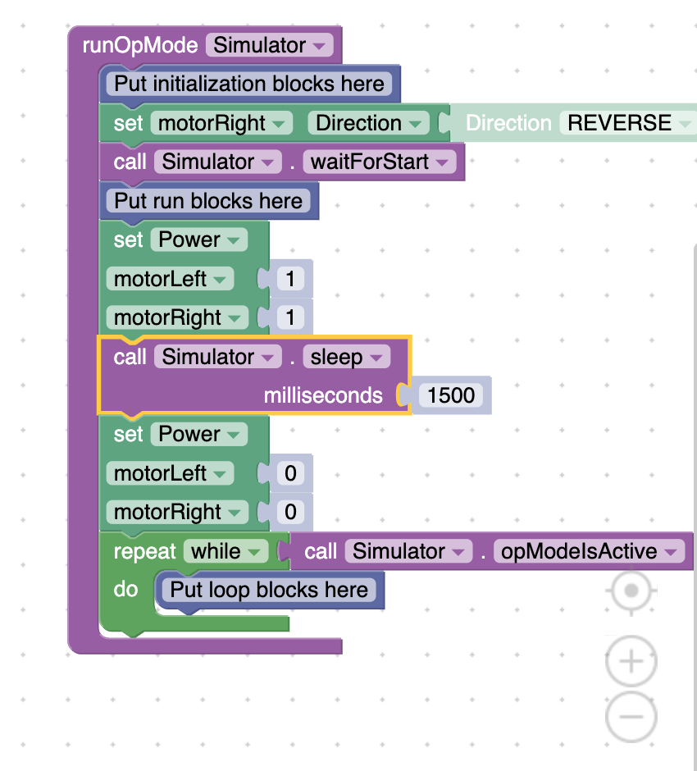Click the motorLeft power value field showing 1
Image resolution: width=697 pixels, height=771 pixels.
point(290,279)
